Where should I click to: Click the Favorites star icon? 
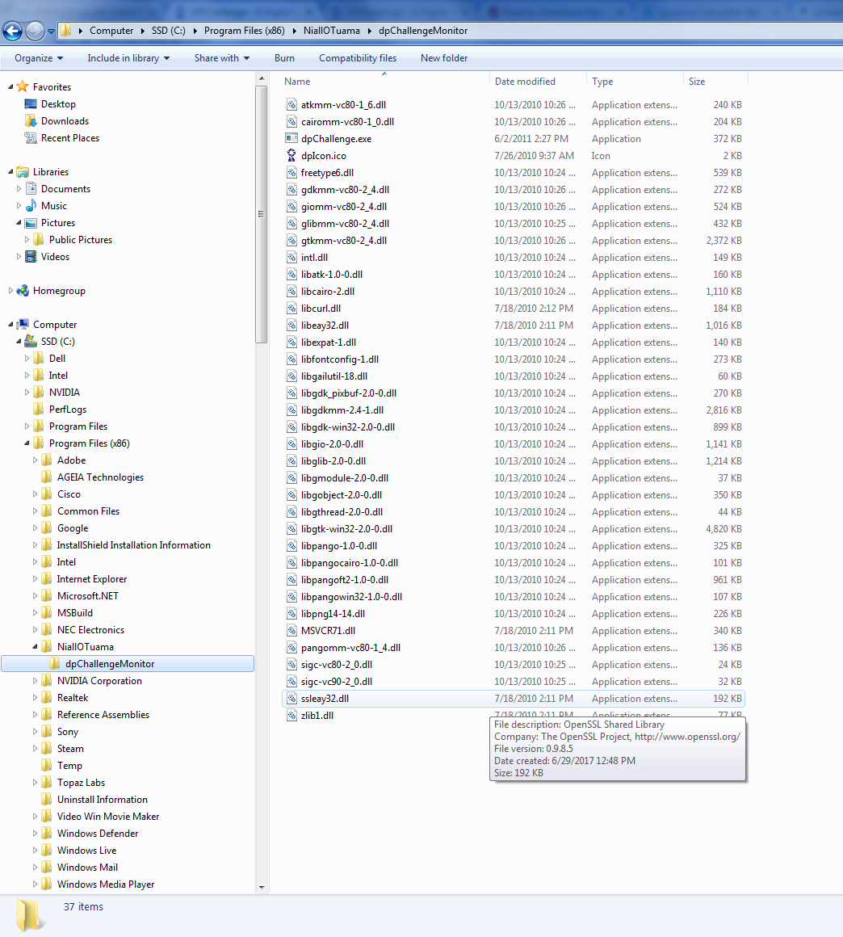pos(23,86)
